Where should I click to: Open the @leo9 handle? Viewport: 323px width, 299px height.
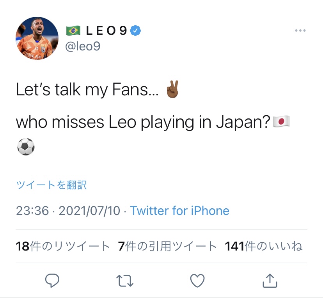coord(83,46)
